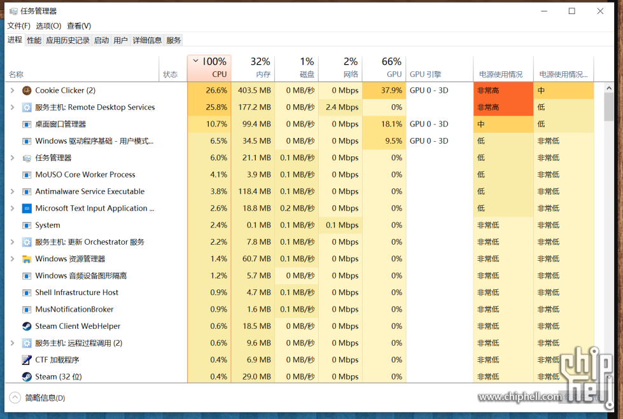Collapse to 简略信息 view
Image resolution: width=623 pixels, height=419 pixels.
pos(38,398)
